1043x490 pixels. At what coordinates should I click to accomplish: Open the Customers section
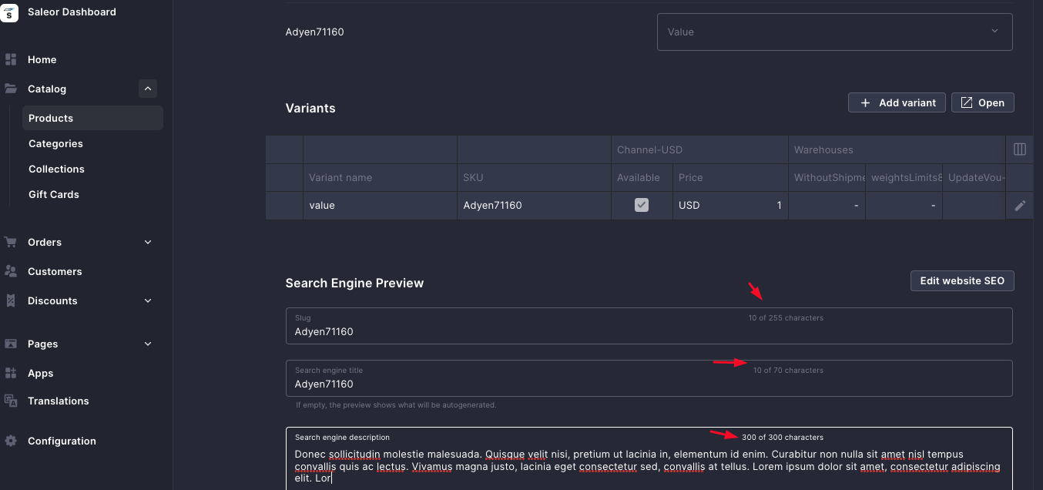point(55,271)
